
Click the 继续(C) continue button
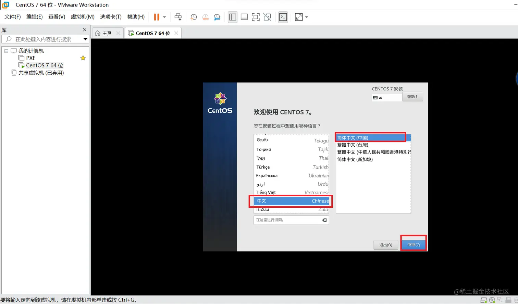414,245
